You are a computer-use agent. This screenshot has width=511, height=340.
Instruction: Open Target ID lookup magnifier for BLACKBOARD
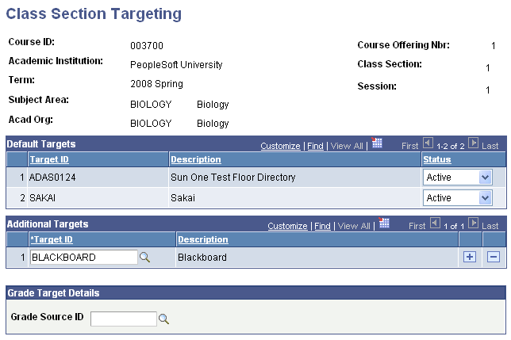click(x=144, y=258)
